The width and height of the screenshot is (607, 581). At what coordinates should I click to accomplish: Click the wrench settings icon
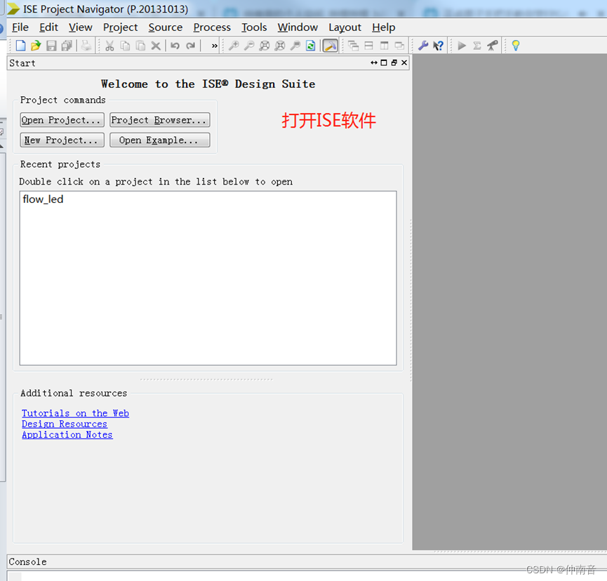coord(423,46)
